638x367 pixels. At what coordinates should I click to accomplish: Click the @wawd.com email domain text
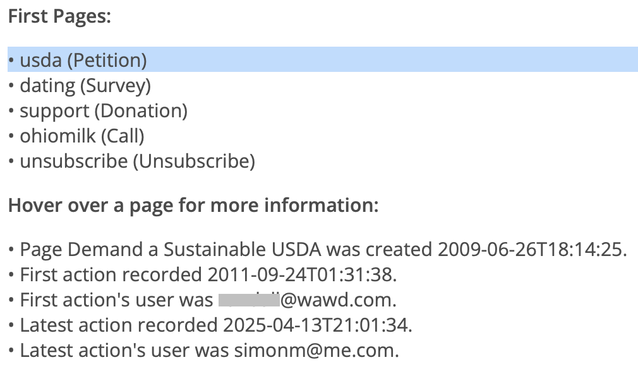pyautogui.click(x=336, y=300)
